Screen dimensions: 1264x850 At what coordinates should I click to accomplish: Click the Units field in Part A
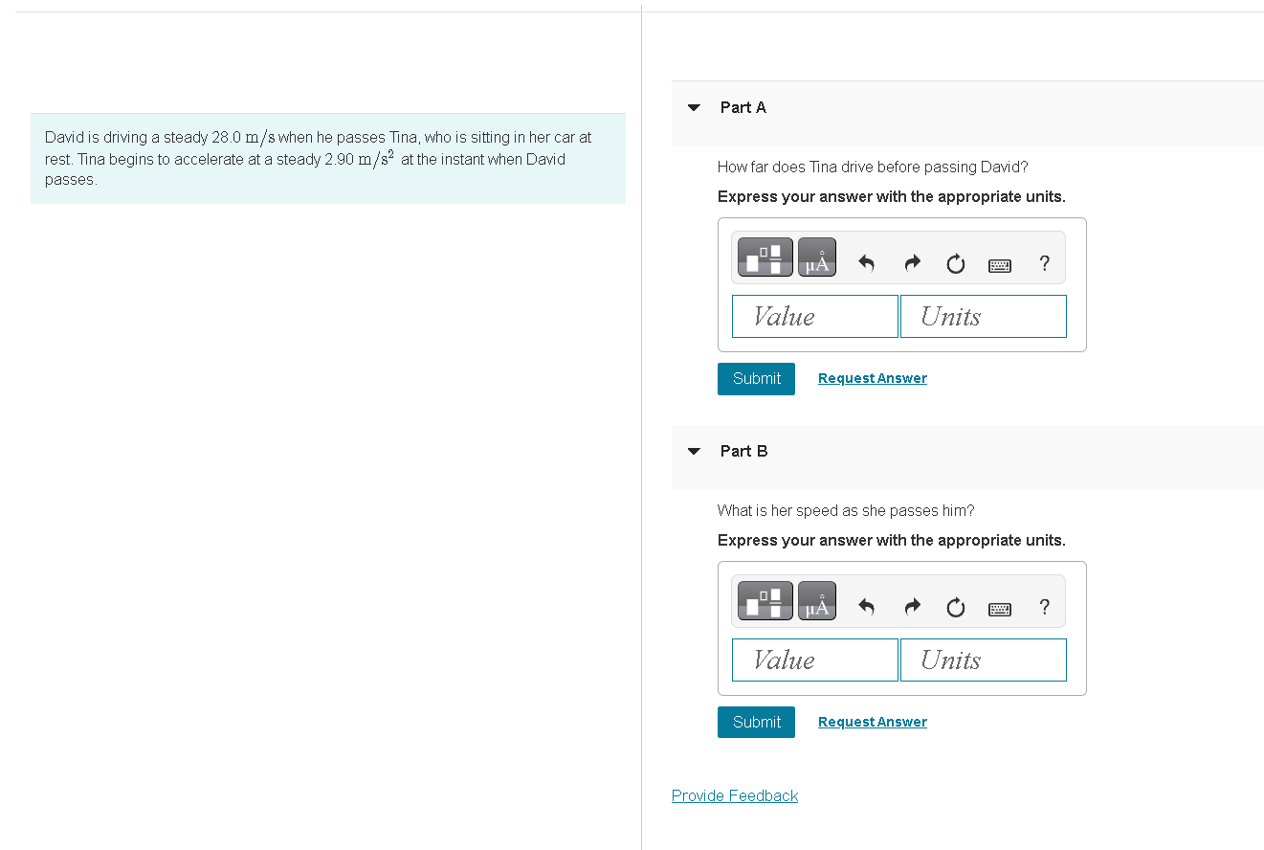point(984,316)
